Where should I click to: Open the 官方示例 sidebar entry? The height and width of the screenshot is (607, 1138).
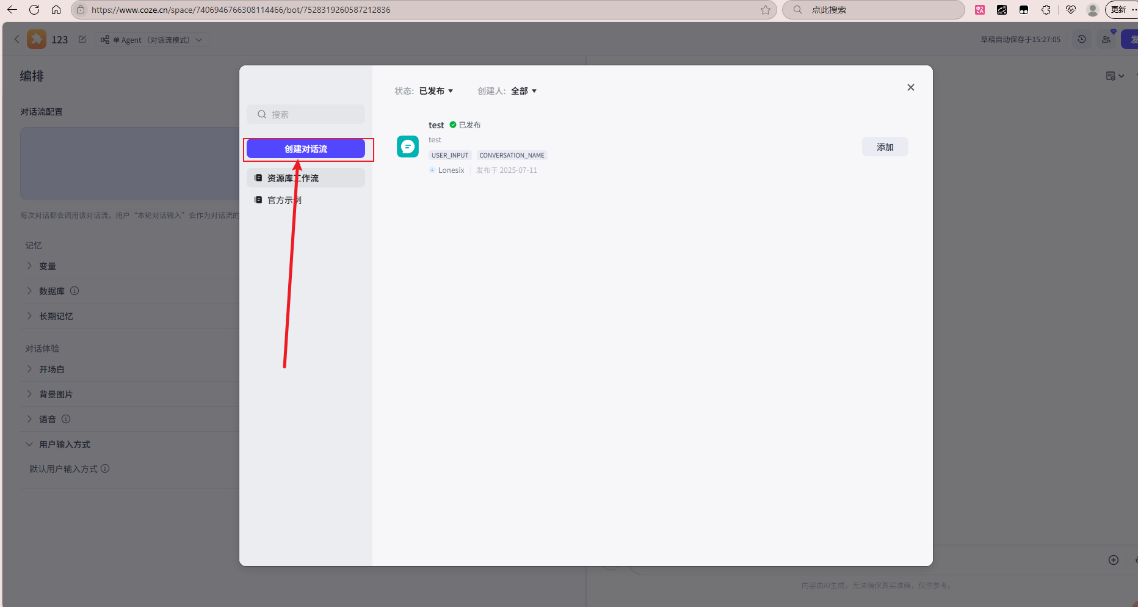283,200
